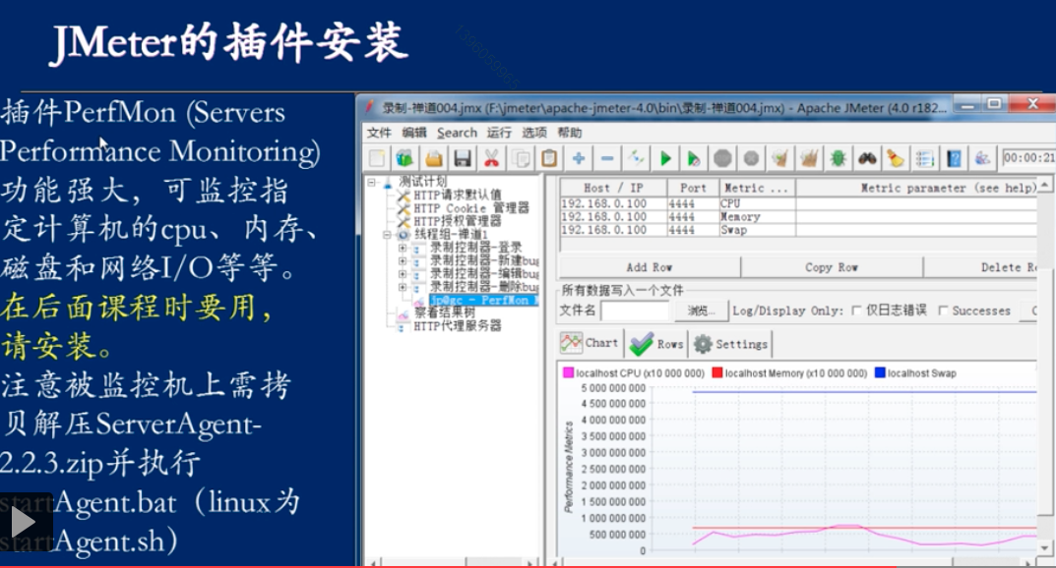The width and height of the screenshot is (1056, 568).
Task: Switch to the Rows tab
Action: tap(656, 344)
